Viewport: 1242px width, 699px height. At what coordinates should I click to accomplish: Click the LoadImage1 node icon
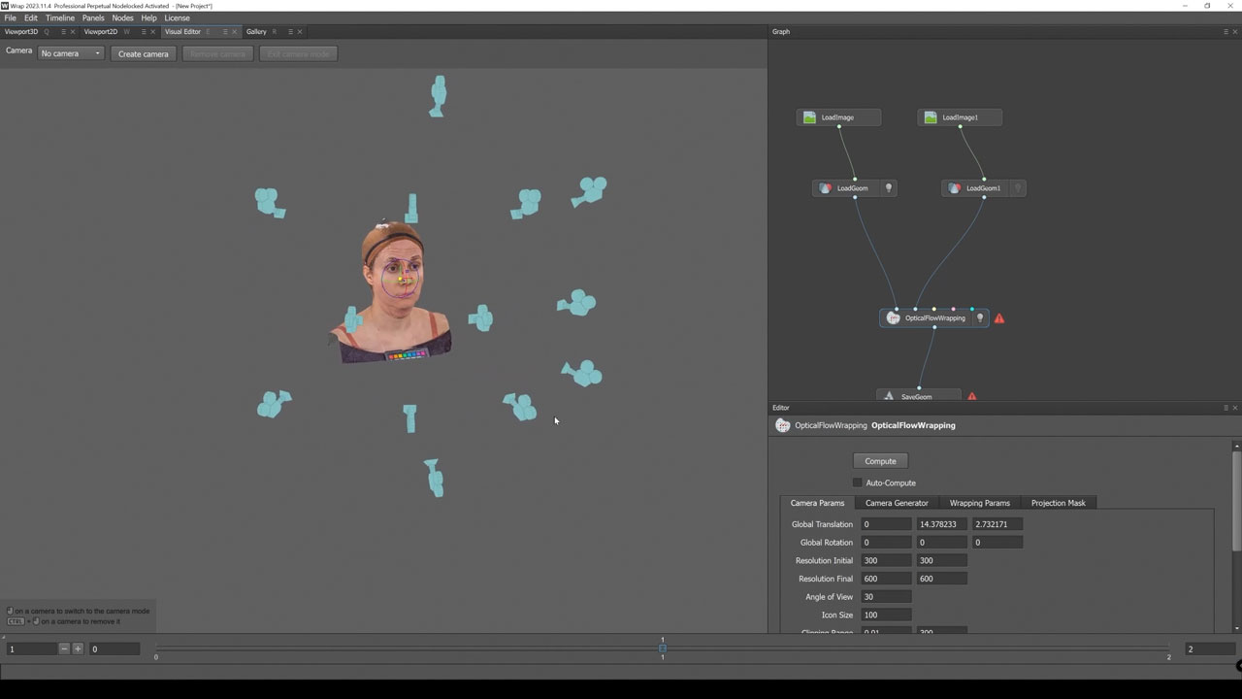pyautogui.click(x=931, y=117)
